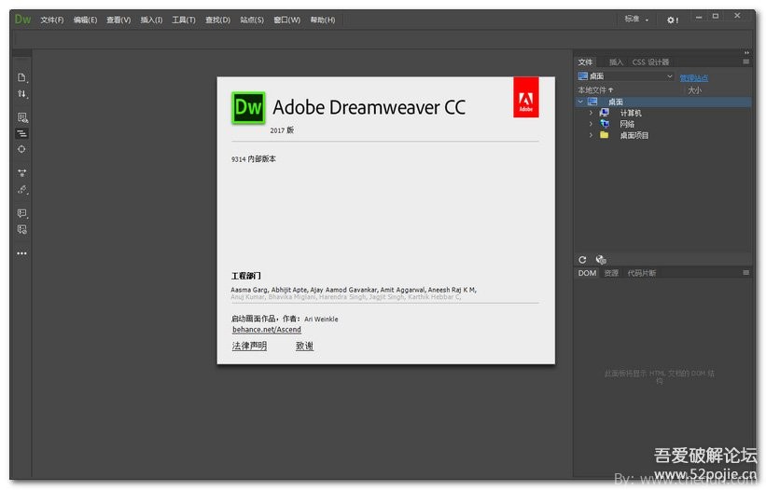Screen dimensions: 766x490
Task: Click the 'Adobe Dreamweaver CC' title text
Action: 369,108
